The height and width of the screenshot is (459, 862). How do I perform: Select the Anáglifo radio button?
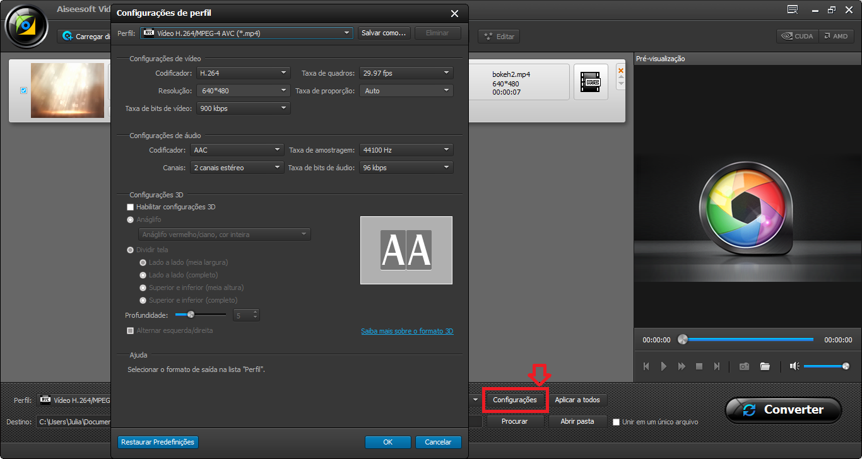point(131,219)
